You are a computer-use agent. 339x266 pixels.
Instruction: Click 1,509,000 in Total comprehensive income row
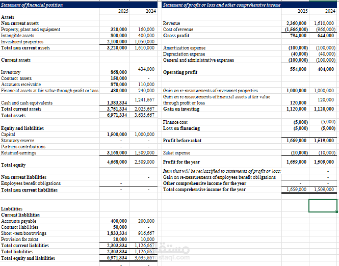coord(324,190)
